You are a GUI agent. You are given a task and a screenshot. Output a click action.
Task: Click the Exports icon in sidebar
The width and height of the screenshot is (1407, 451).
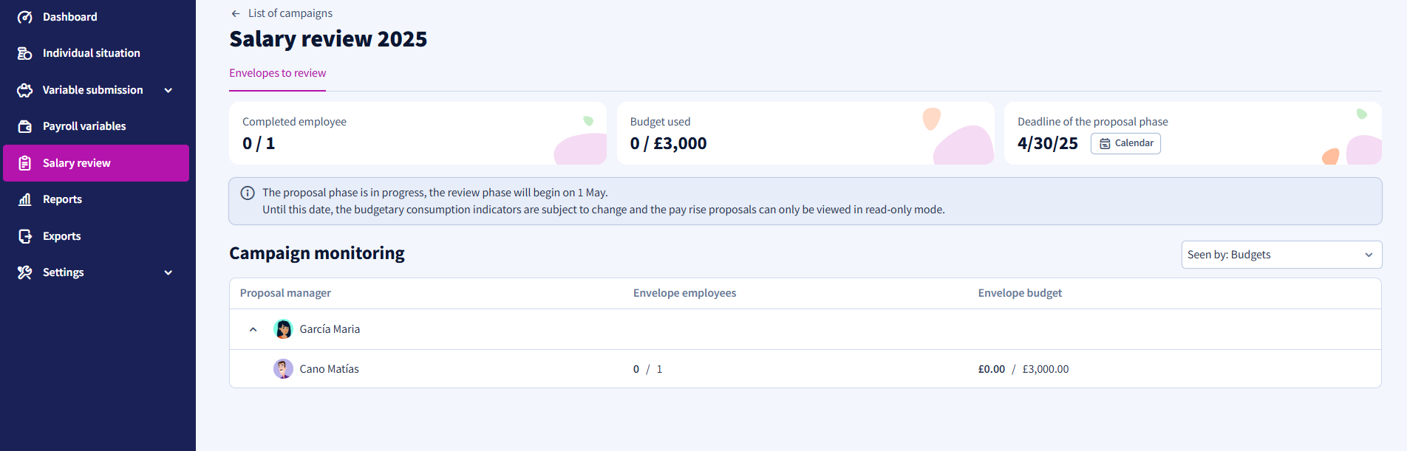pyautogui.click(x=25, y=236)
